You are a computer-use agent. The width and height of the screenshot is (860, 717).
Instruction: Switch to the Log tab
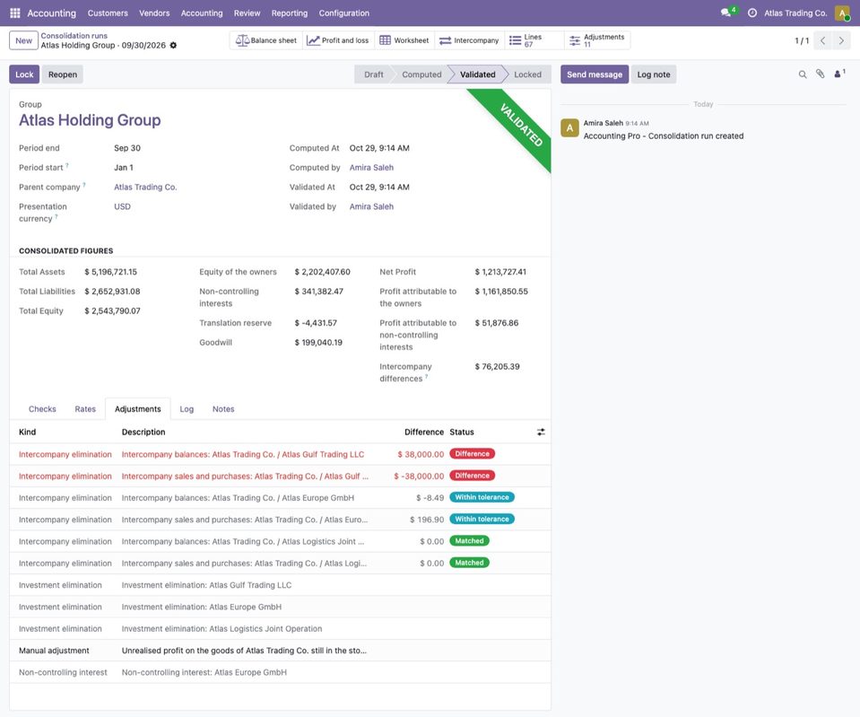[187, 409]
